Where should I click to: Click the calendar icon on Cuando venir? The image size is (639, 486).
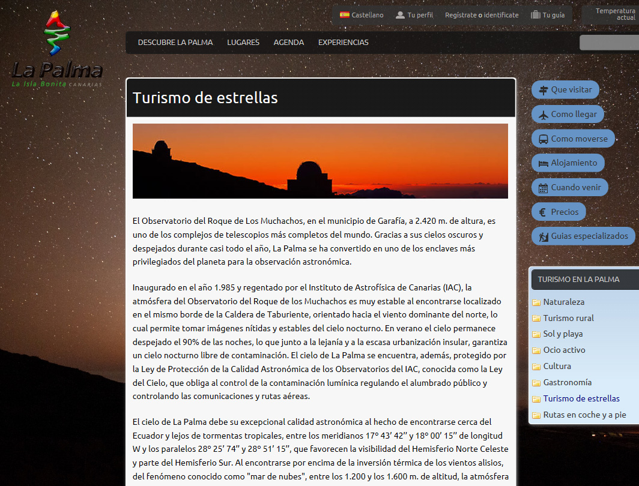pos(543,188)
